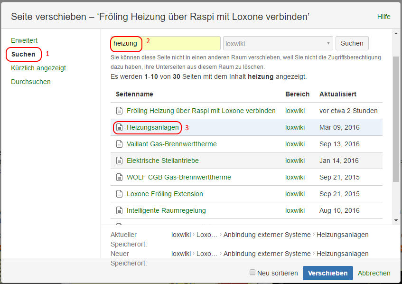Screen dimensions: 402x284
Task: Click page icon next to Vaillant Gas-Brennwerttherme
Action: pos(120,144)
